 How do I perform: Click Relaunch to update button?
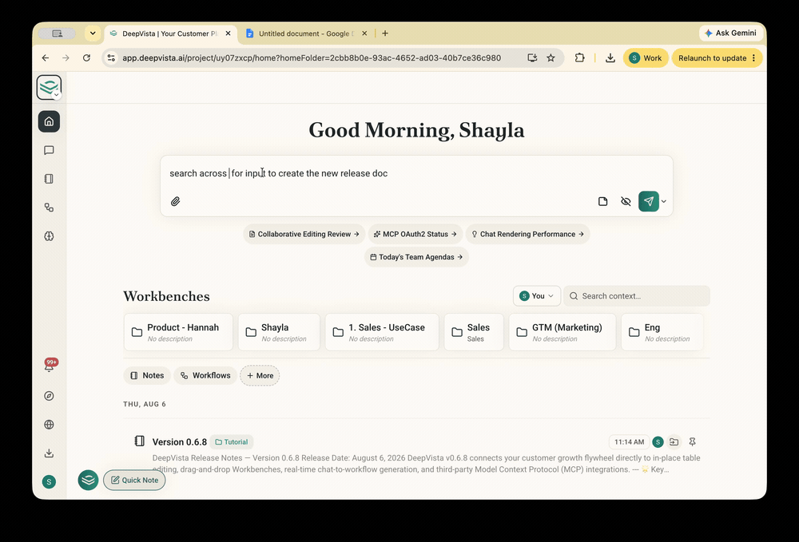coord(717,58)
